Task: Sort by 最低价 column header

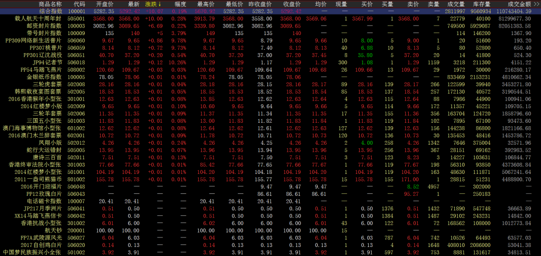Action: [234, 4]
